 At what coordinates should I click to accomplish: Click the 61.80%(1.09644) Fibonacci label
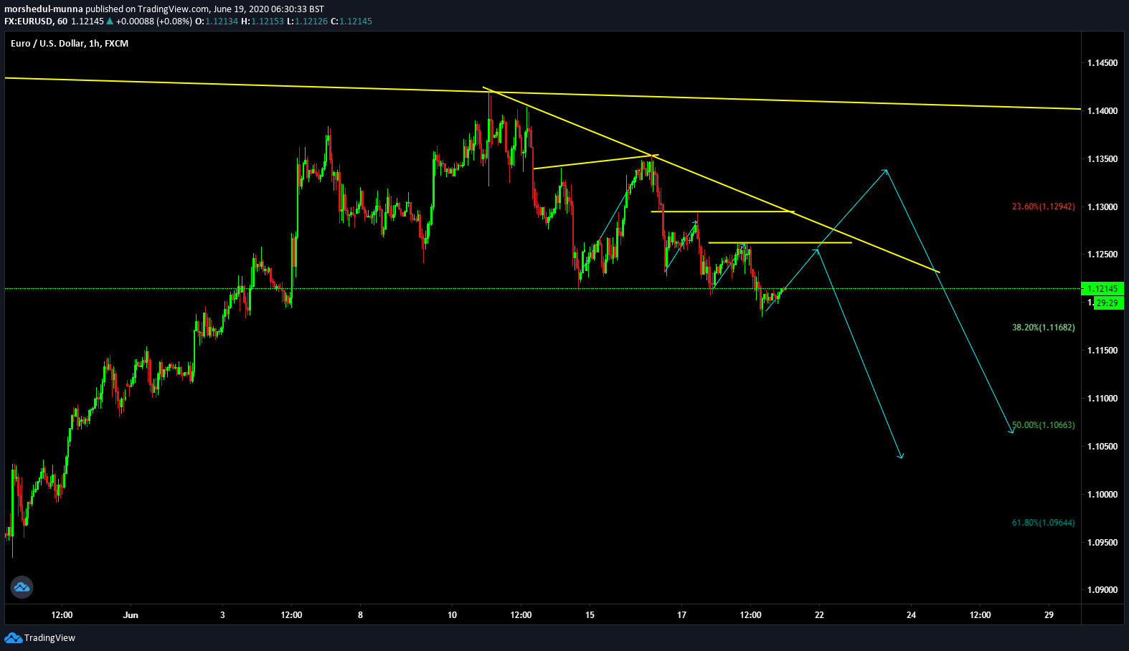(1043, 523)
